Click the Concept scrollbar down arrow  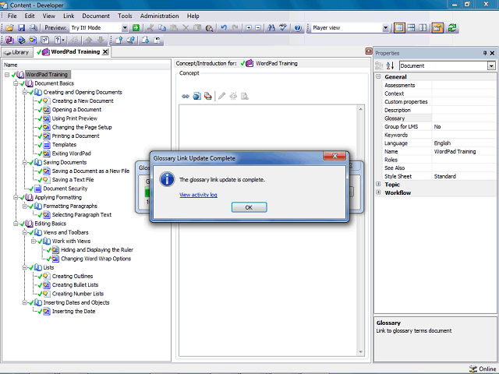360,351
